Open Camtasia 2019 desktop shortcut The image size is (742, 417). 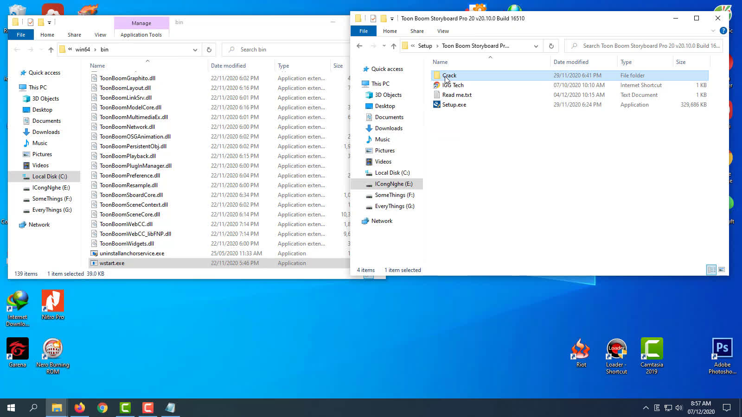(652, 356)
